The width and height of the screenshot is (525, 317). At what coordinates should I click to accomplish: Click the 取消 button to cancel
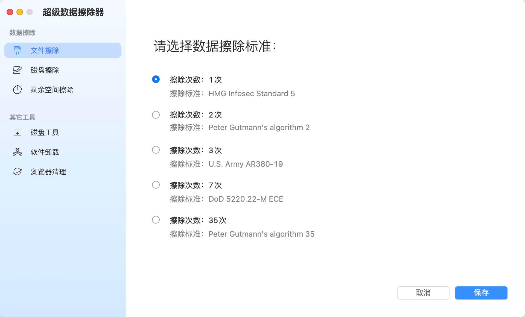point(423,293)
